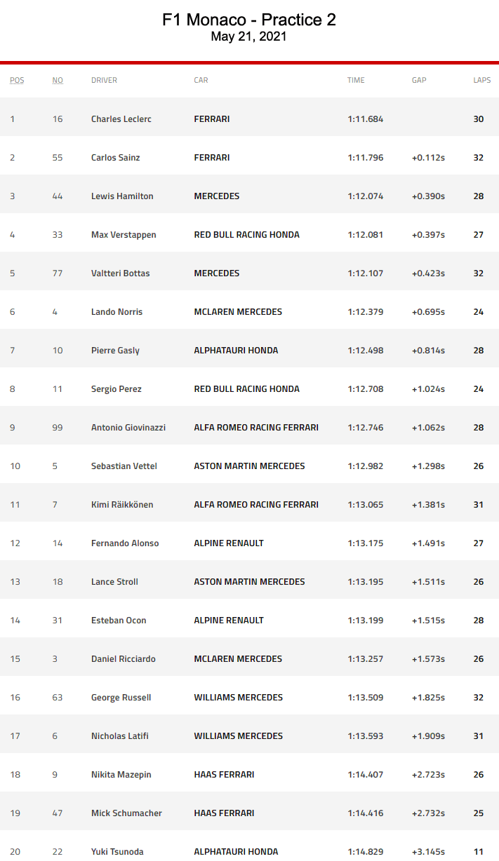The width and height of the screenshot is (499, 861).
Task: Click Sebastian Vettel's lap time 1:12.982
Action: tap(366, 466)
